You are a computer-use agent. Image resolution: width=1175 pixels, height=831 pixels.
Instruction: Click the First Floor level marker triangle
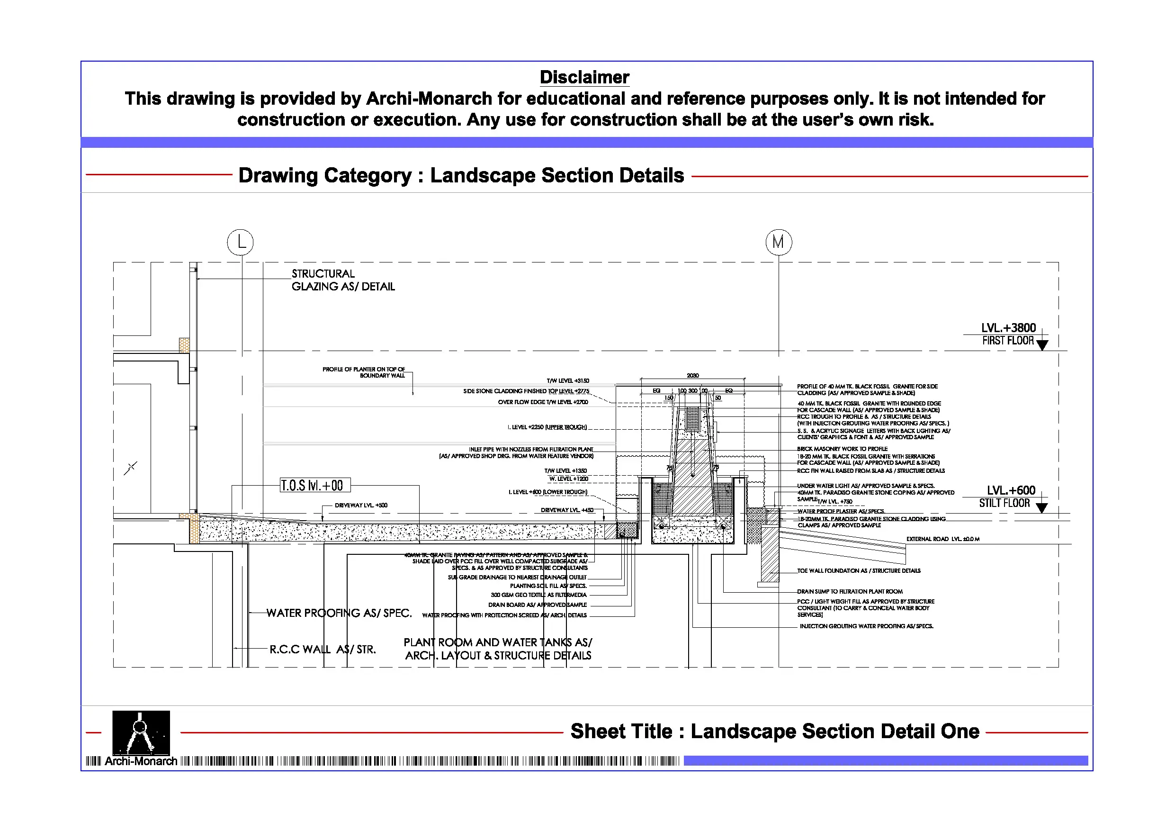pyautogui.click(x=1042, y=345)
